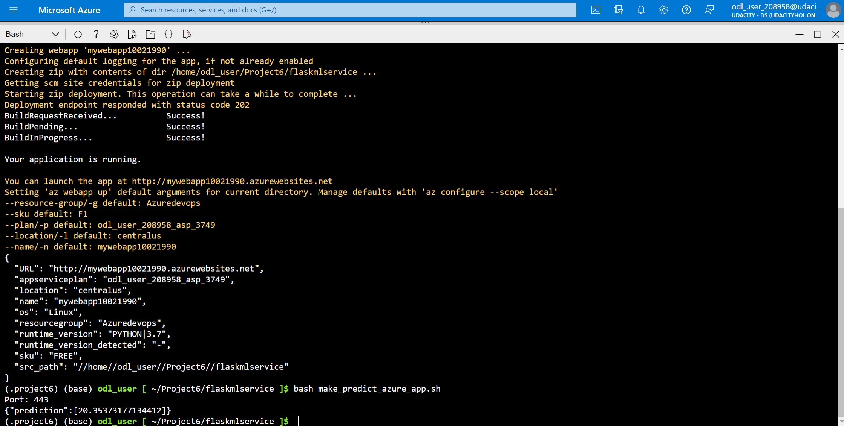Launch the Cloud Shell code editor

168,34
